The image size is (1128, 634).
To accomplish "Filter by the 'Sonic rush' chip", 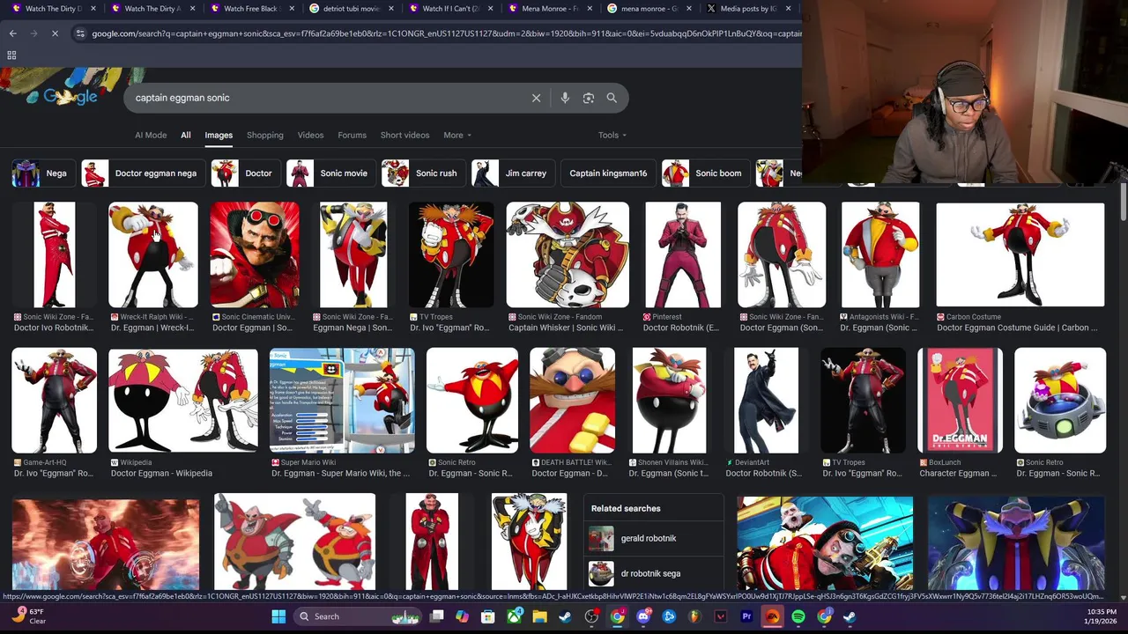I will click(x=422, y=173).
